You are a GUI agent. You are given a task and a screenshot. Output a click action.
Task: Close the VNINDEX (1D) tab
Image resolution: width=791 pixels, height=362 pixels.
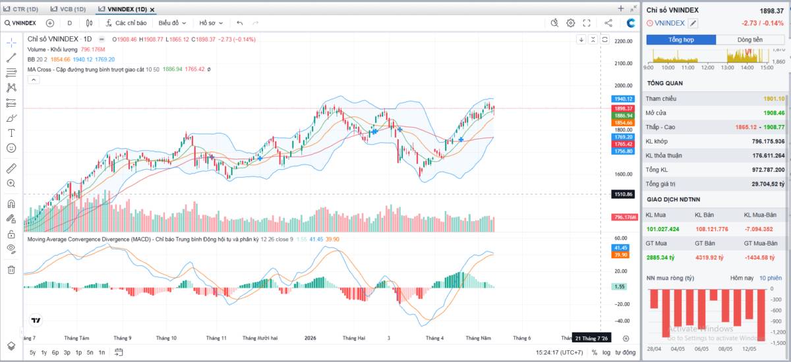(153, 10)
